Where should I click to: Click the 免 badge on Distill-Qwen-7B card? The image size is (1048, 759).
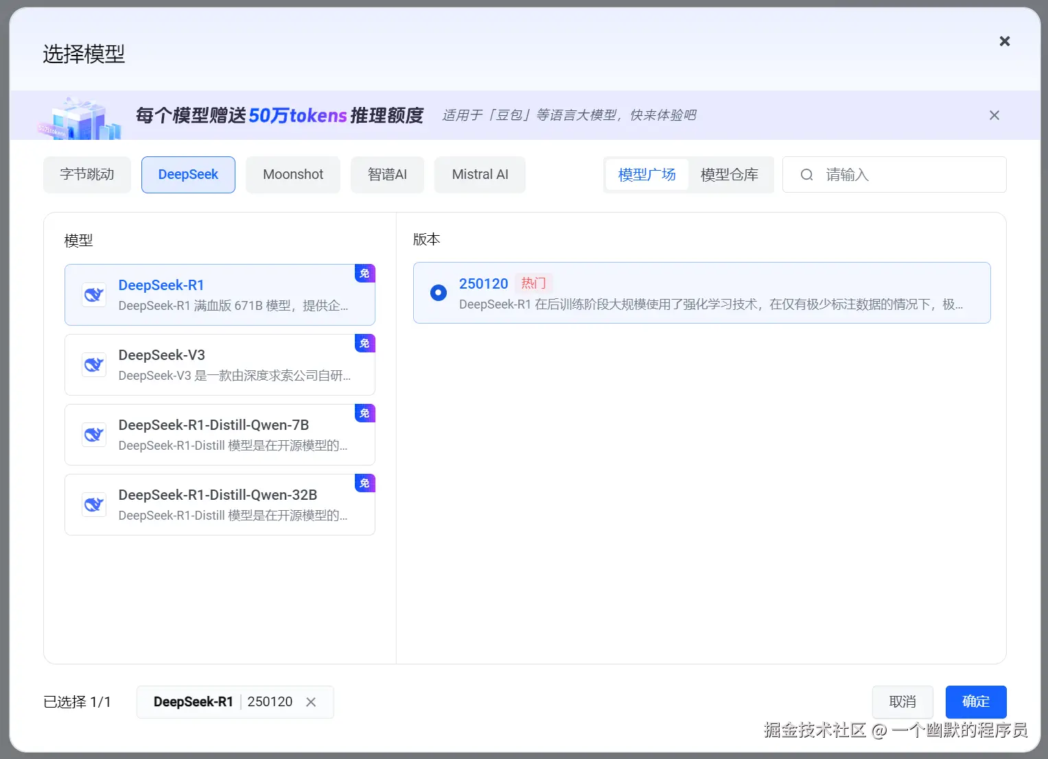click(364, 413)
